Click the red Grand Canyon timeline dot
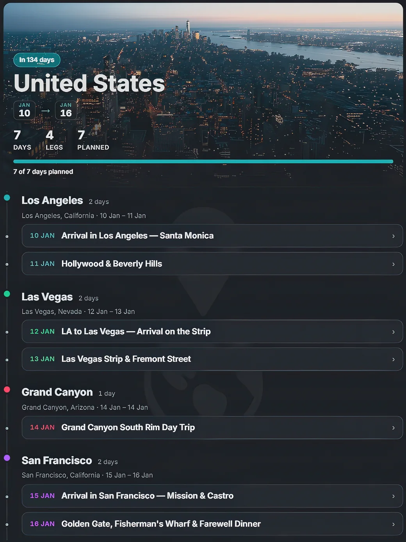 click(7, 389)
